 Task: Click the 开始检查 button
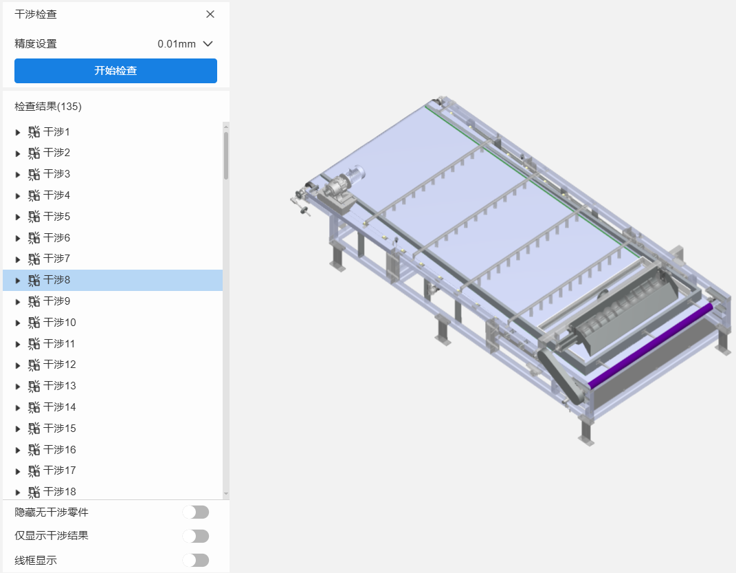click(115, 71)
